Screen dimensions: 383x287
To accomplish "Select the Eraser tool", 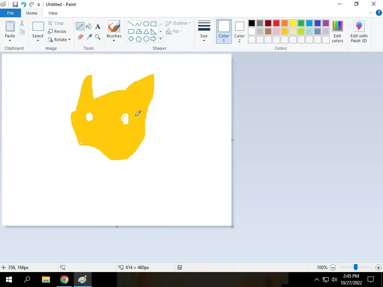I will point(80,37).
